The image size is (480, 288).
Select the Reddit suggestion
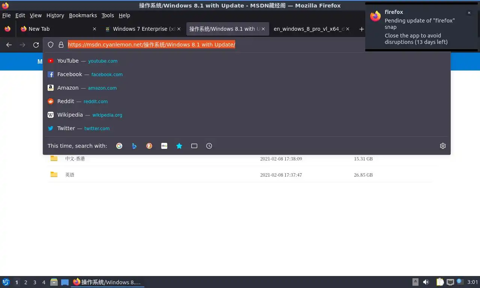coord(247,101)
